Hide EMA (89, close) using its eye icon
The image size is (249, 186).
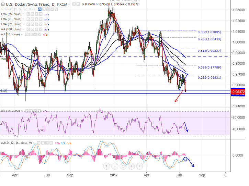[28, 24]
